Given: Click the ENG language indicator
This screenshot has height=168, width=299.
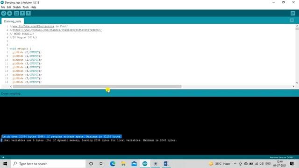Looking at the screenshot, I should [268, 164].
